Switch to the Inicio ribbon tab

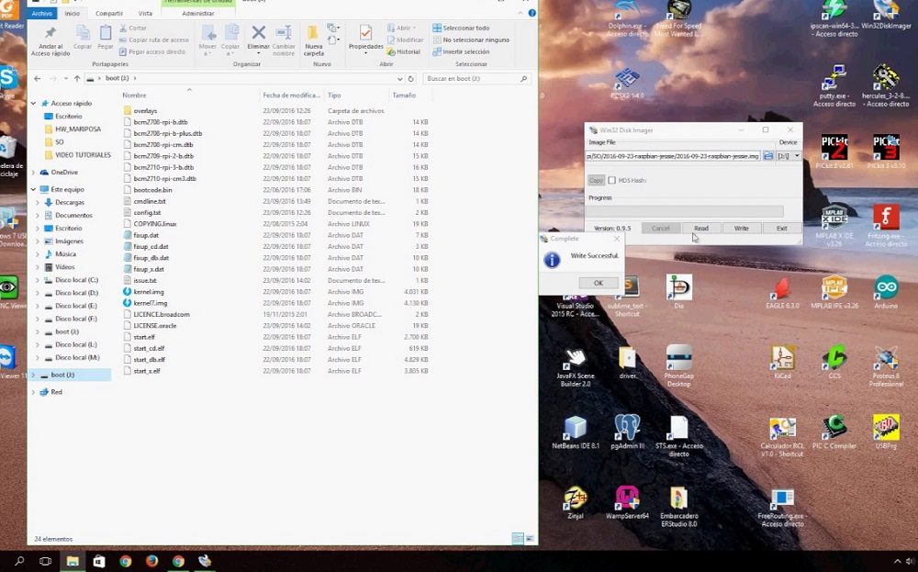coord(72,14)
